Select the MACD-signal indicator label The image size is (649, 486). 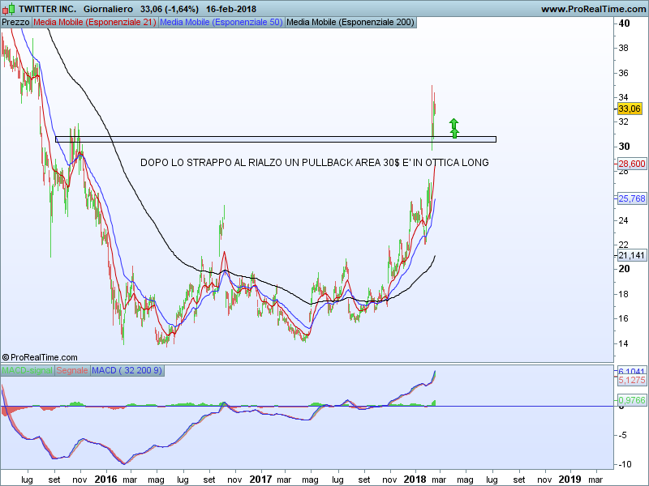click(x=27, y=370)
